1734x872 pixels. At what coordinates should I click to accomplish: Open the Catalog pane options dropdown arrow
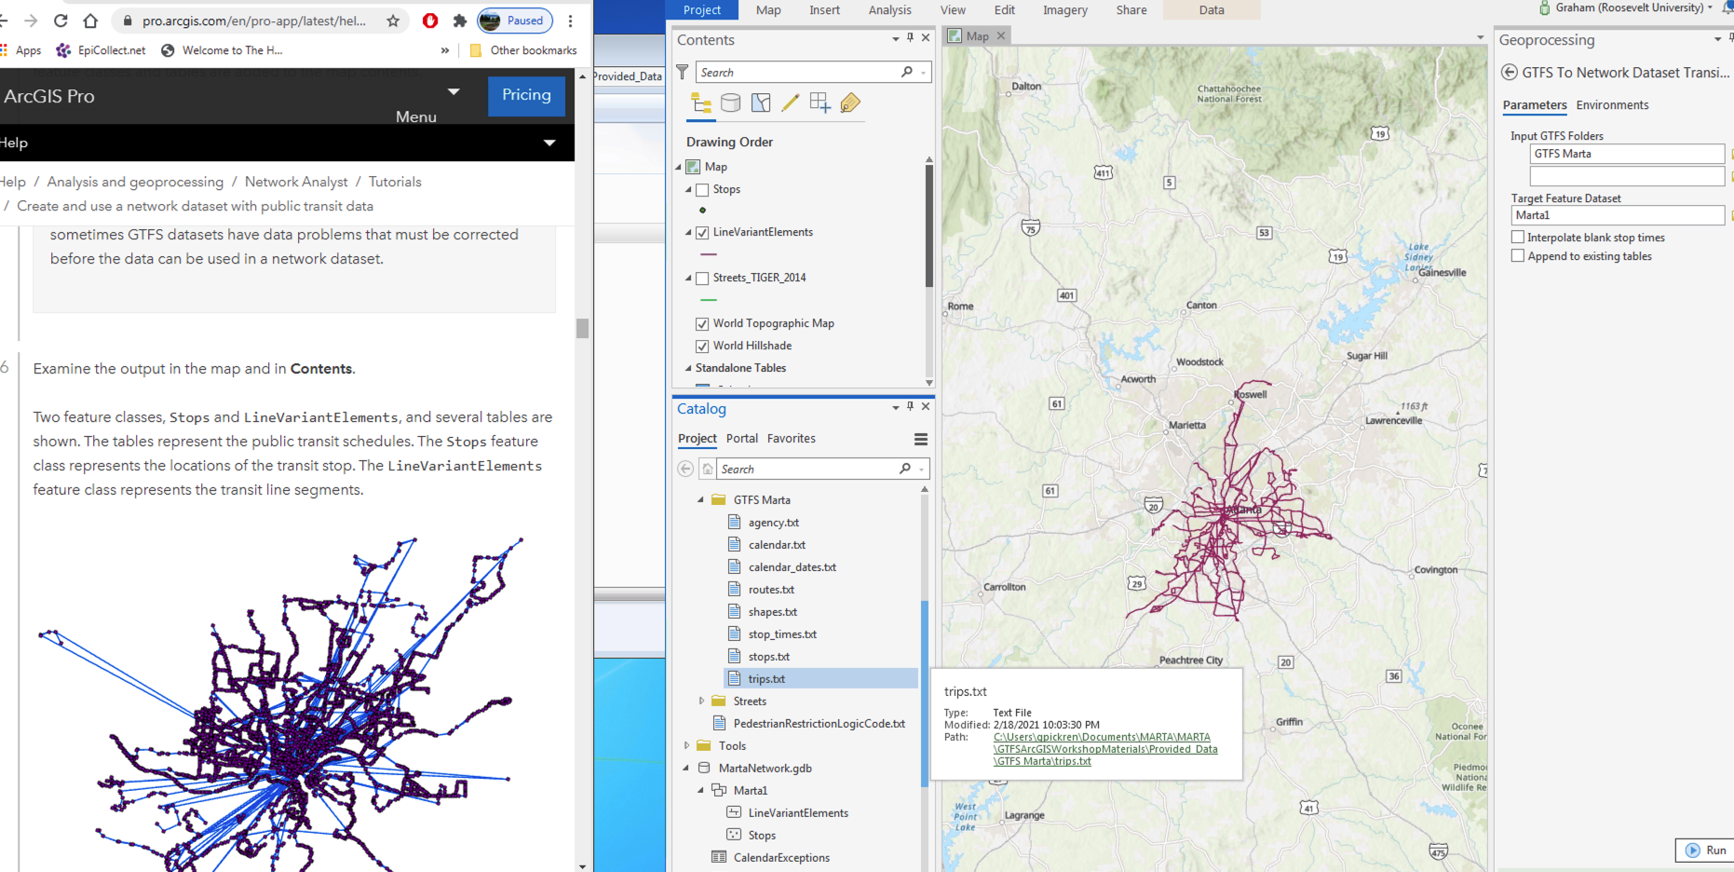pyautogui.click(x=896, y=407)
